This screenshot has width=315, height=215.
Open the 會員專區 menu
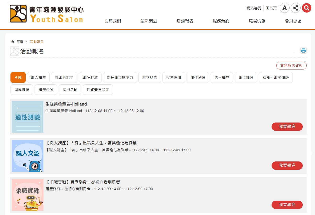[293, 21]
